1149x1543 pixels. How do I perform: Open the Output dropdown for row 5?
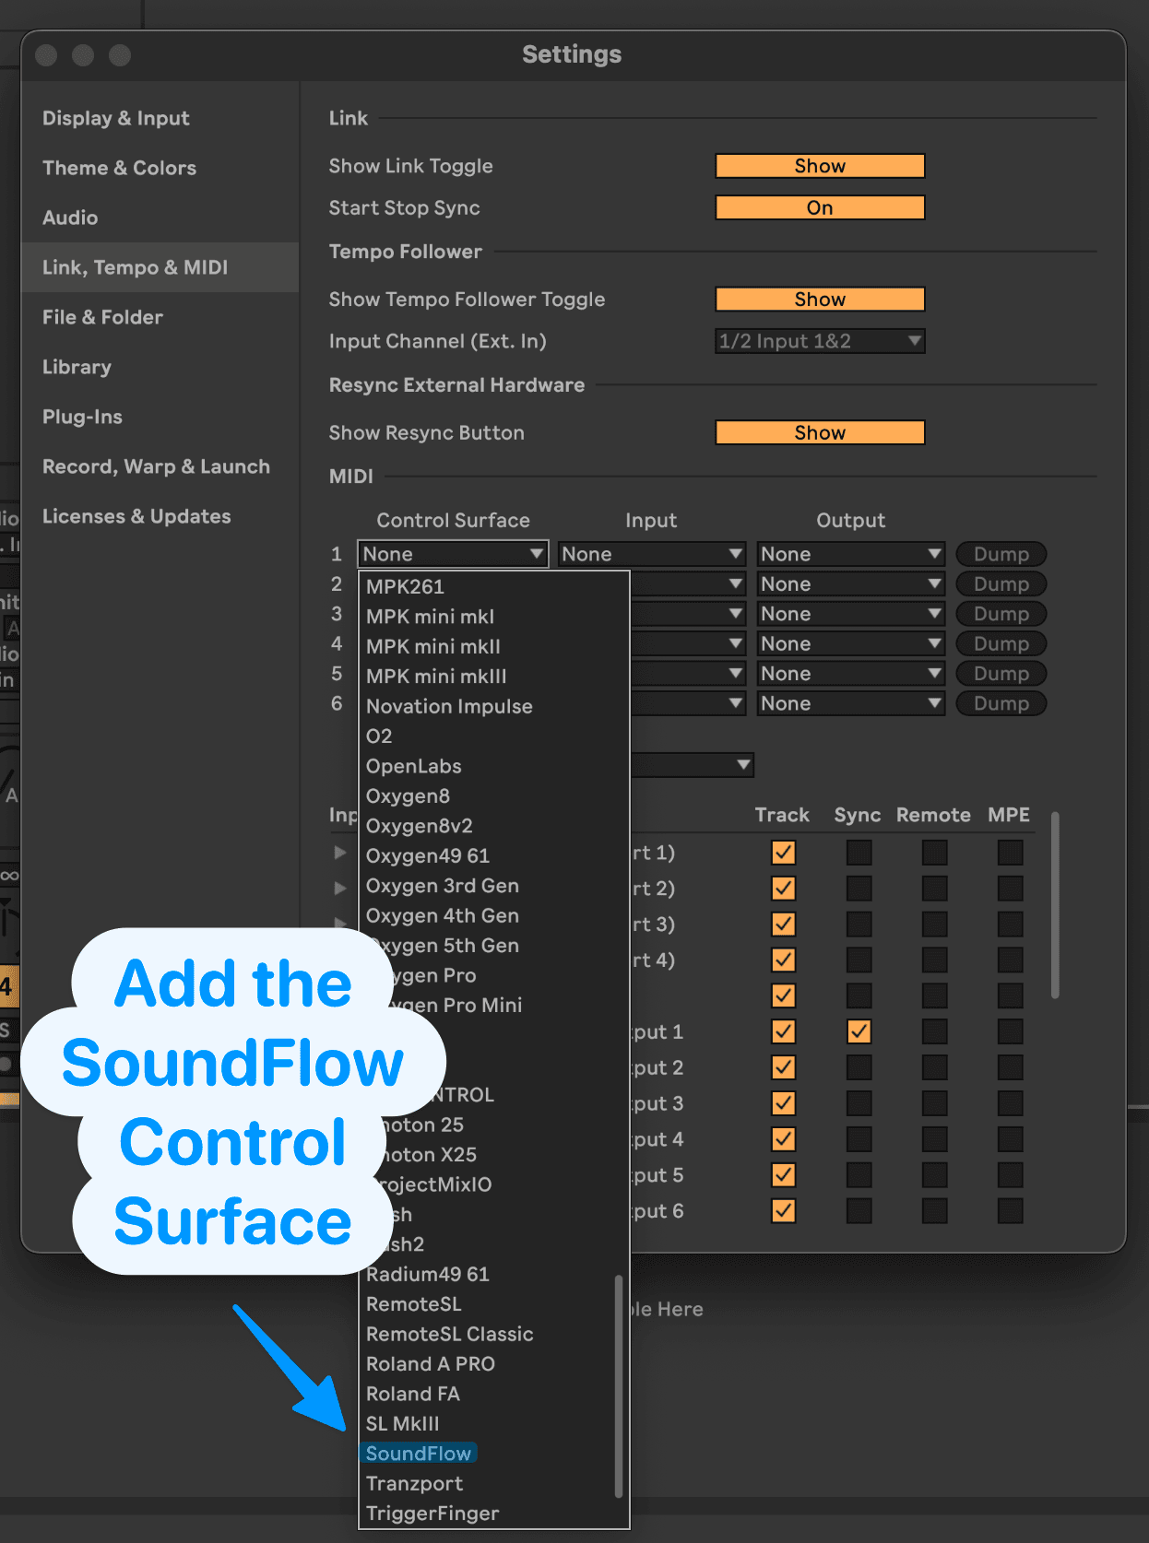coord(851,674)
